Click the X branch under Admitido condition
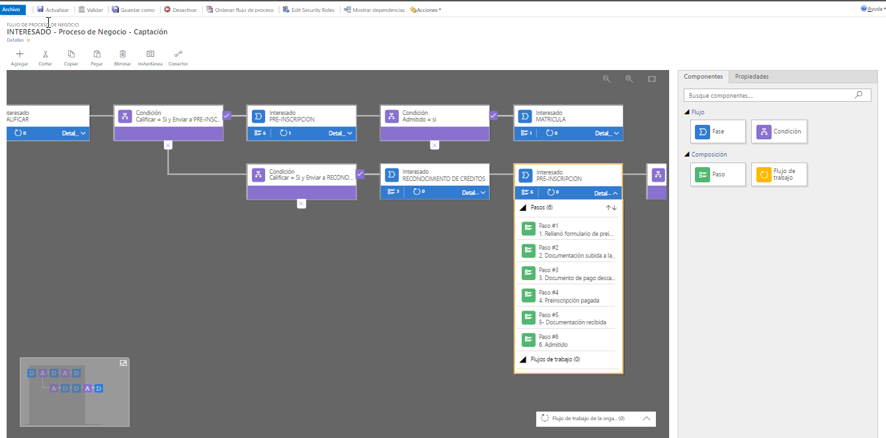This screenshot has width=886, height=438. tap(434, 145)
